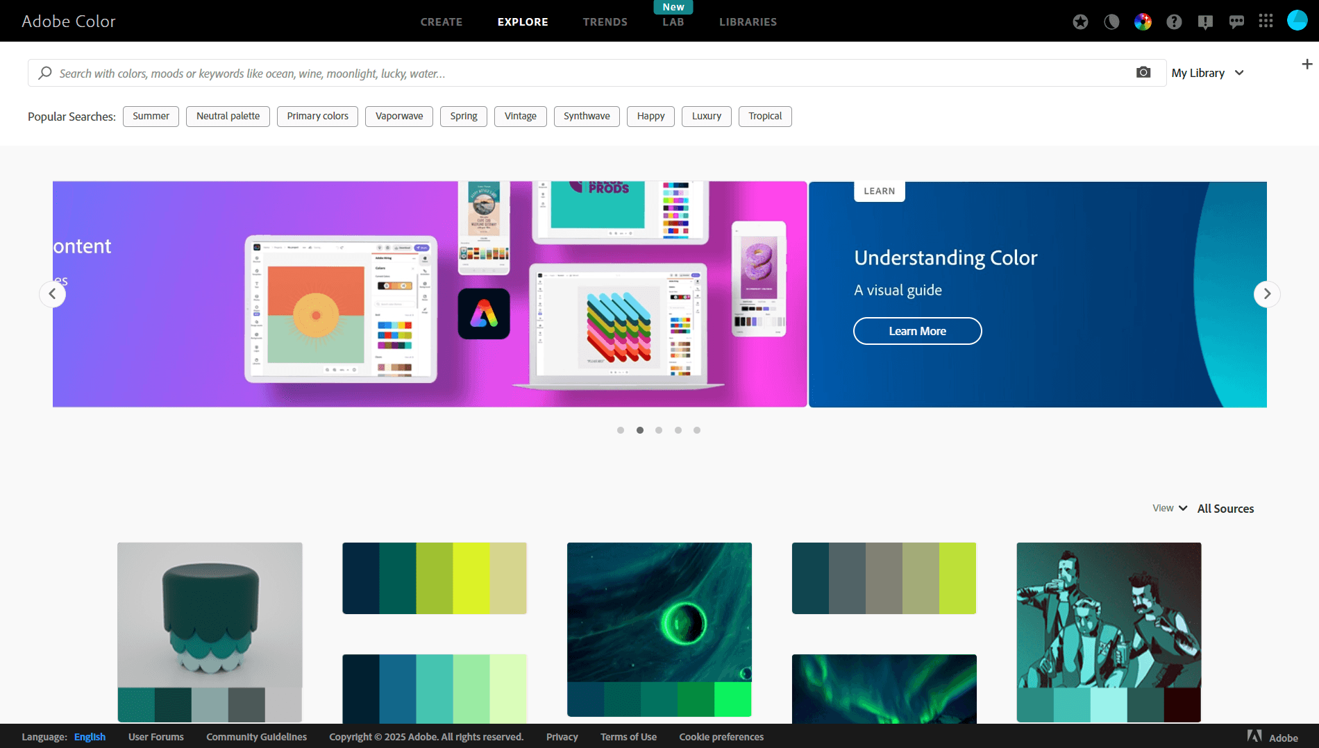Open the CREATE tab
1319x748 pixels.
coord(442,22)
